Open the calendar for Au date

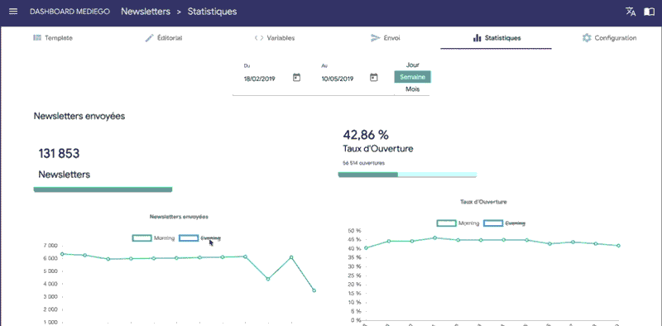click(x=374, y=78)
